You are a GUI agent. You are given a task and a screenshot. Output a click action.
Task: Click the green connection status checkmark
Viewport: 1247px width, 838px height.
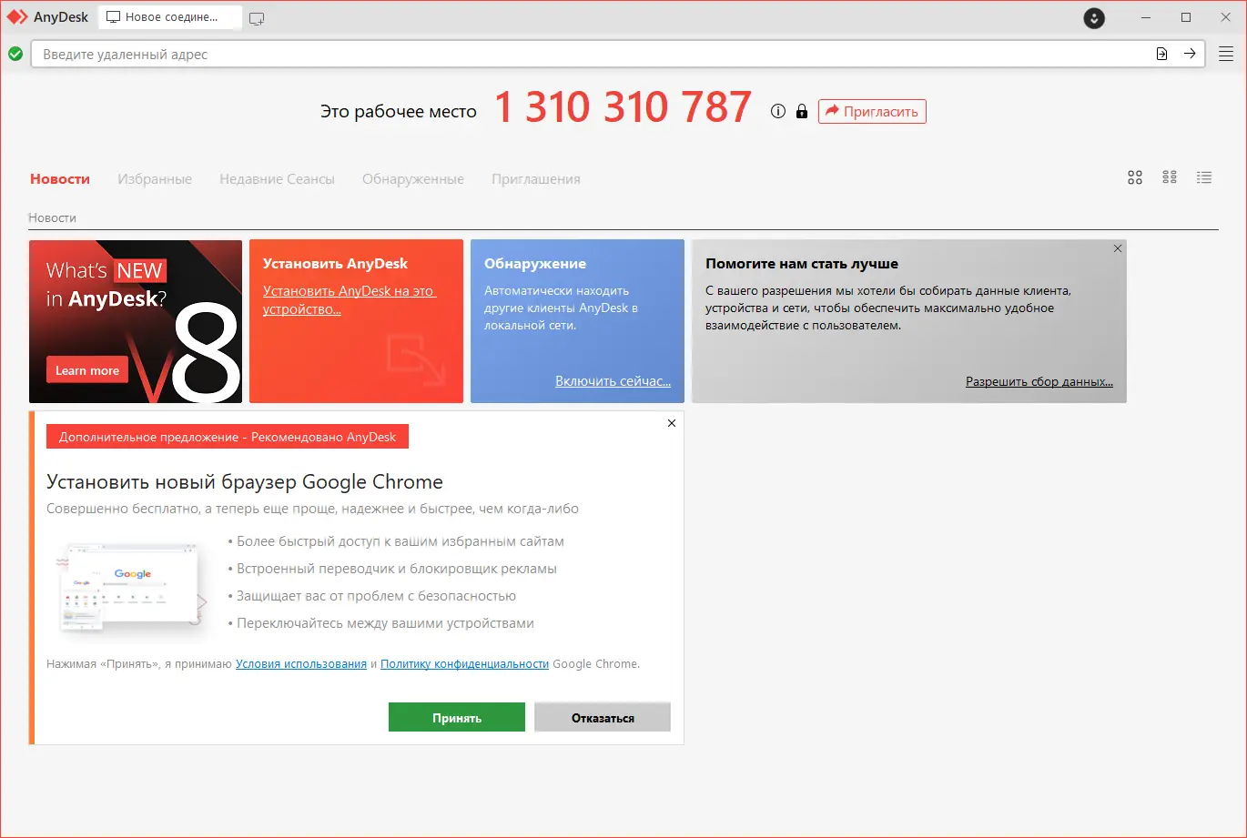[15, 54]
